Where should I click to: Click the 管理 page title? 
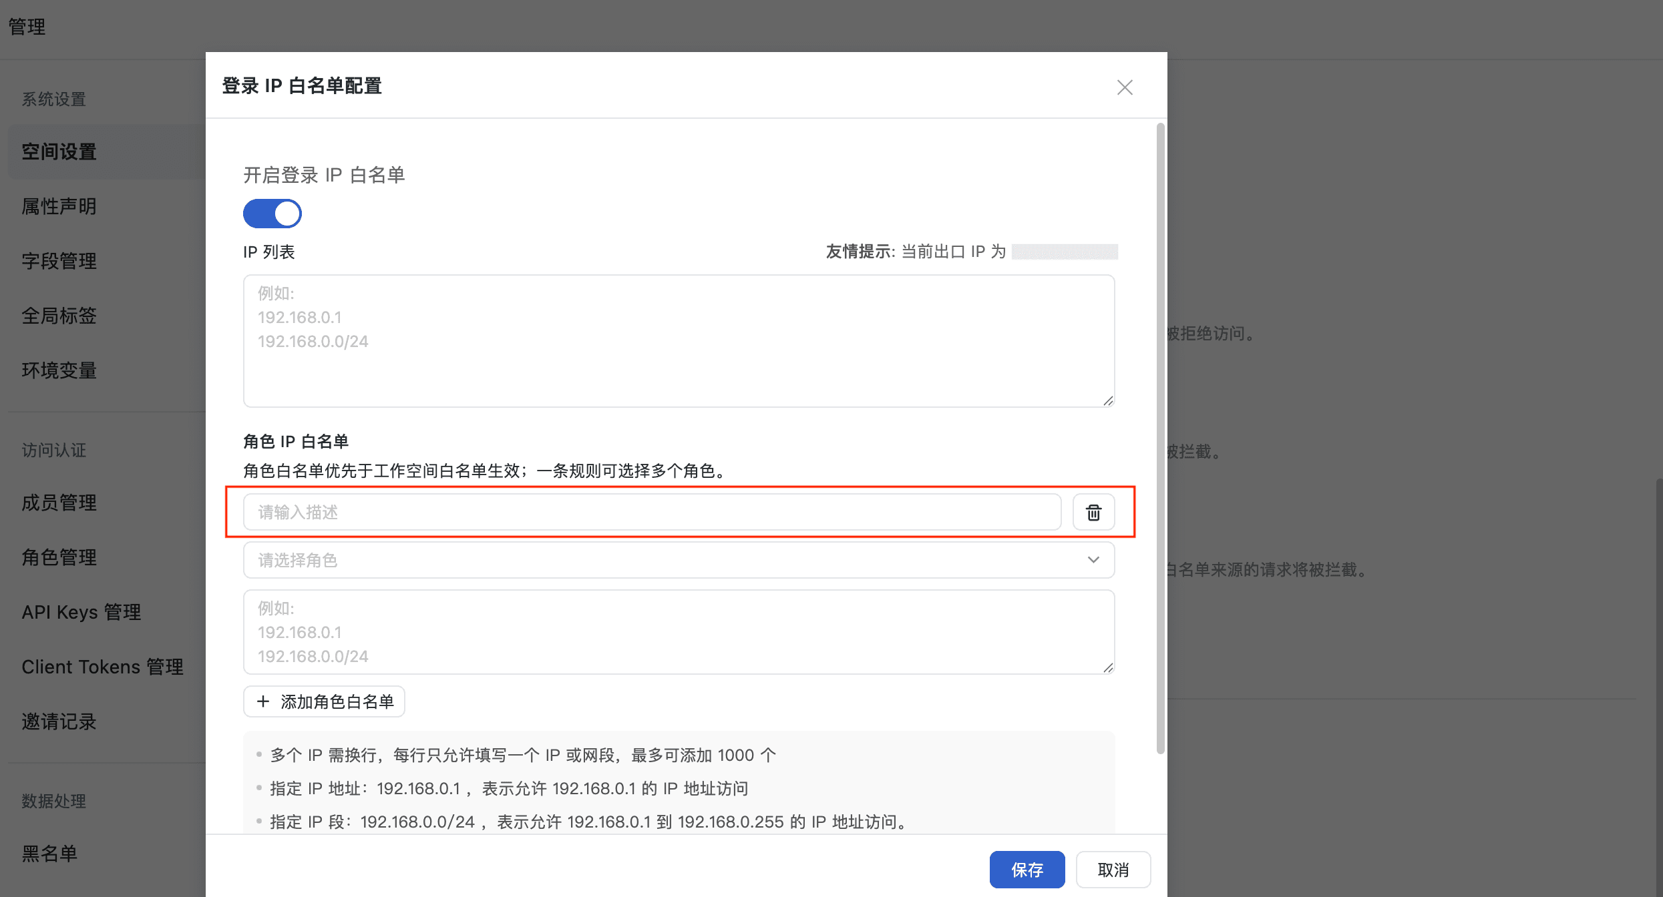coord(27,27)
